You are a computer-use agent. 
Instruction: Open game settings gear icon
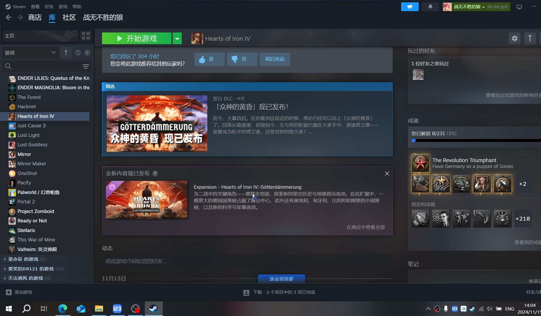coord(515,38)
